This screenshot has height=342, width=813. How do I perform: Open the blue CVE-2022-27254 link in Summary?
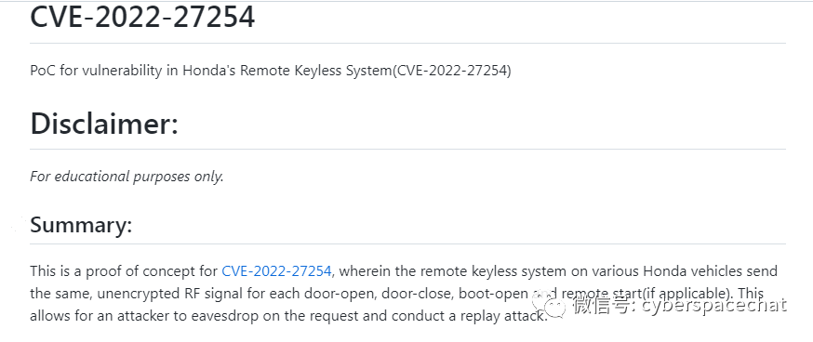click(x=276, y=271)
